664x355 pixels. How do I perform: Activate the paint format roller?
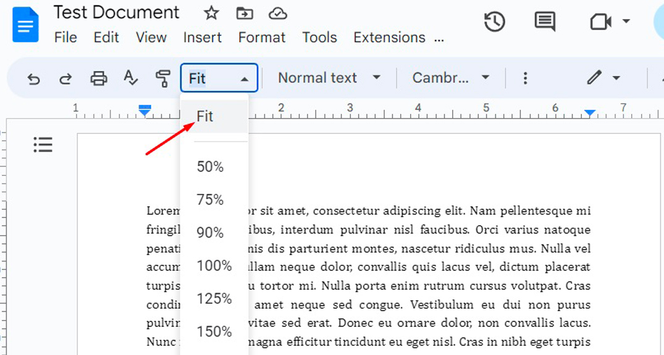click(162, 78)
